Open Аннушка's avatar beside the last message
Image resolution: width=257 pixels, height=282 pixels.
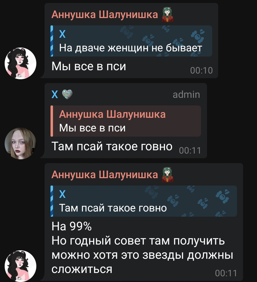pyautogui.click(x=20, y=266)
